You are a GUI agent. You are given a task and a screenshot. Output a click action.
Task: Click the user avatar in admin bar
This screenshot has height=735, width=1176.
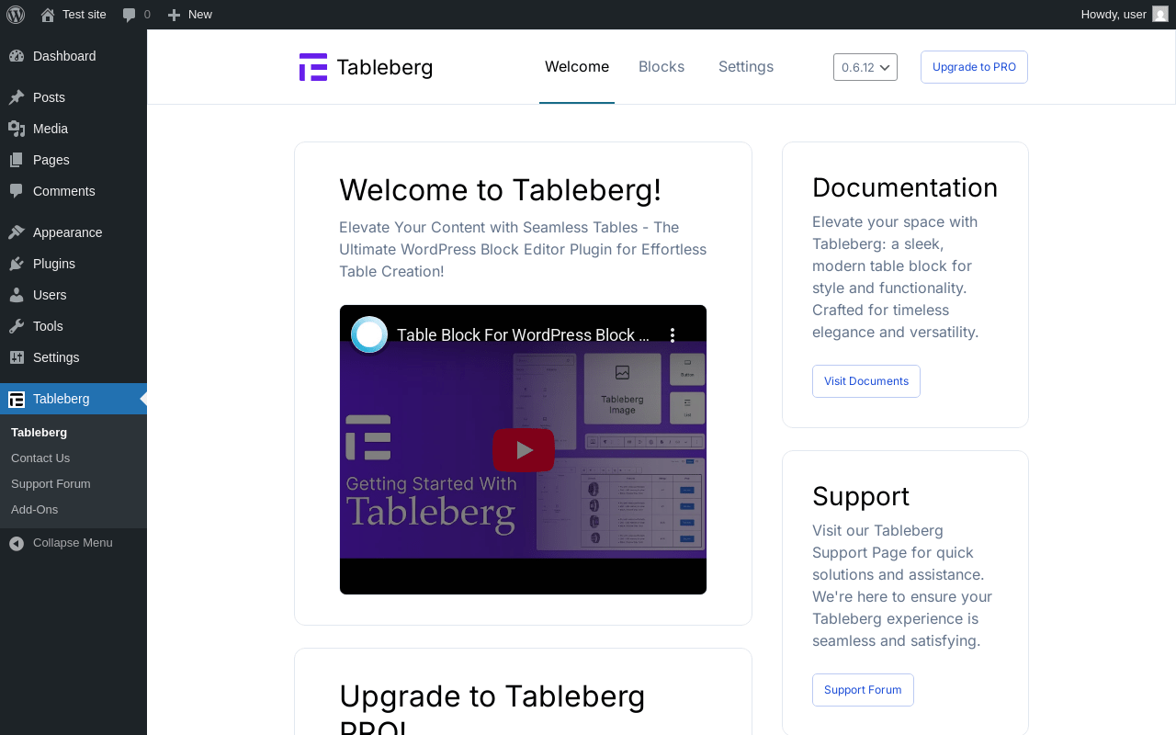[1160, 14]
